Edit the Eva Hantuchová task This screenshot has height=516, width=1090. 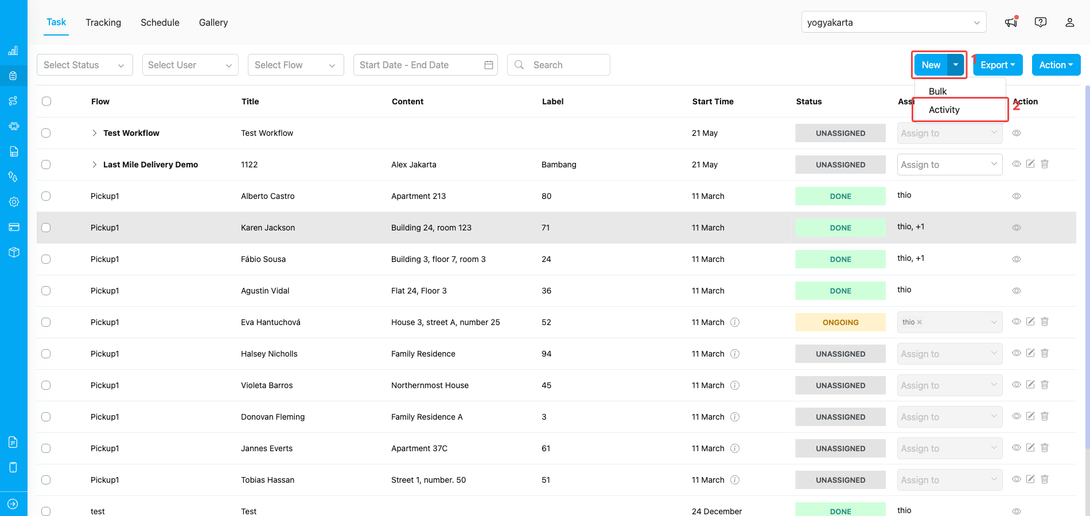pos(1030,322)
